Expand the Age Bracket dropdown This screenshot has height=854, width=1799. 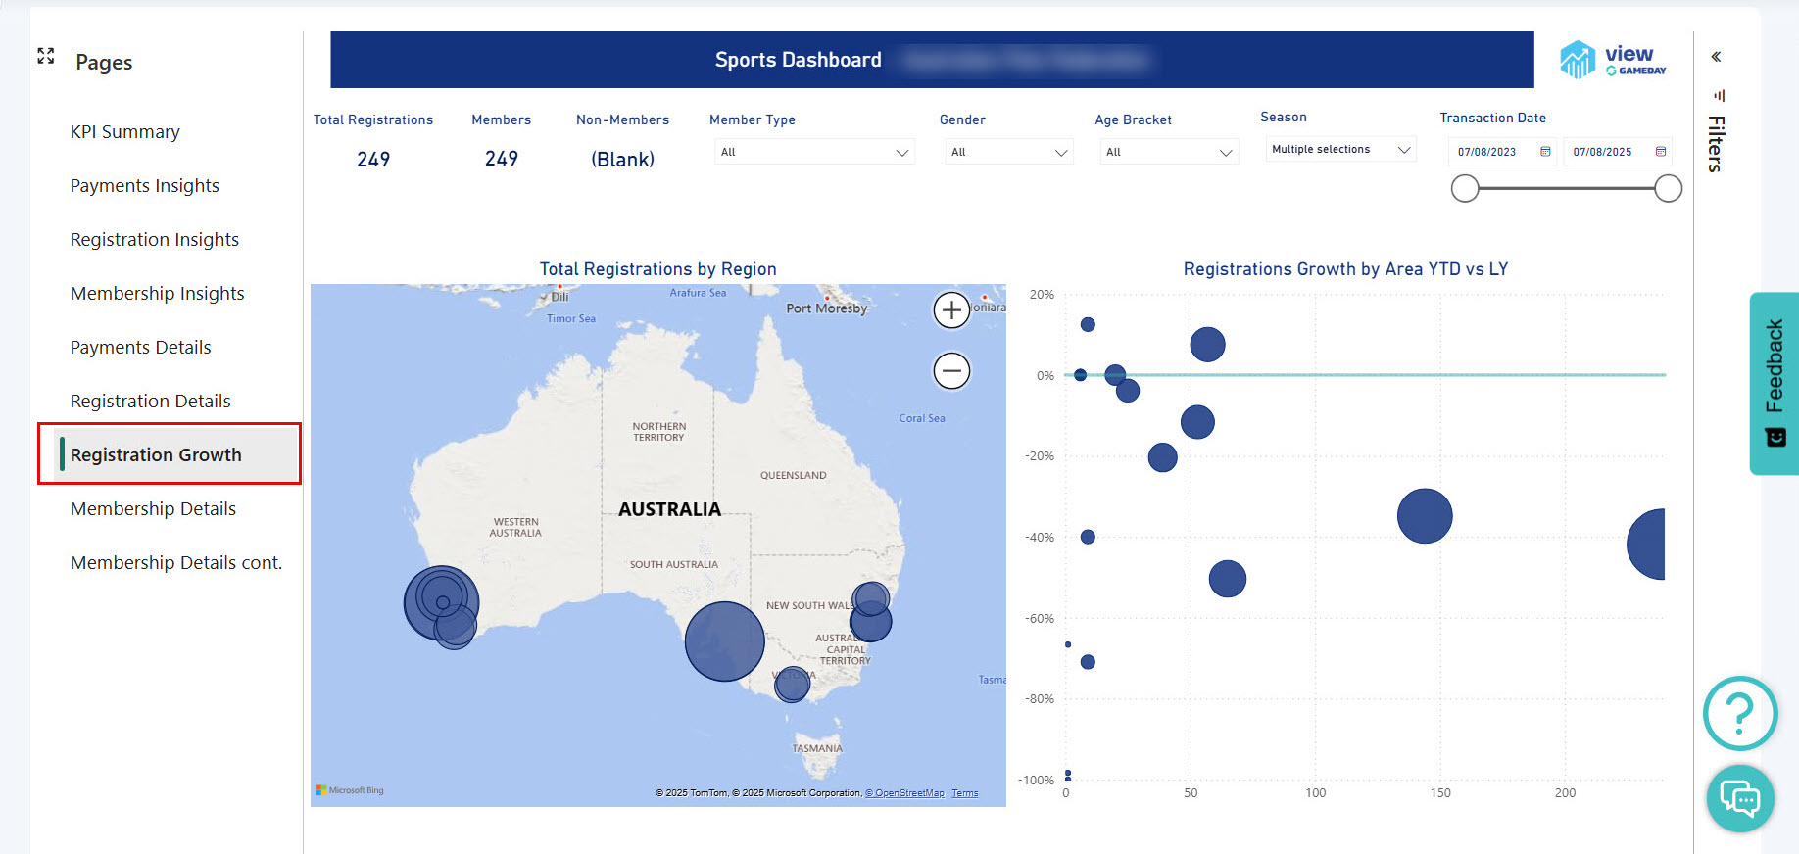click(x=1168, y=152)
